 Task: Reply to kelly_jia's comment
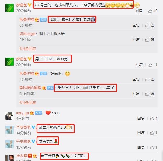(x=141, y=119)
